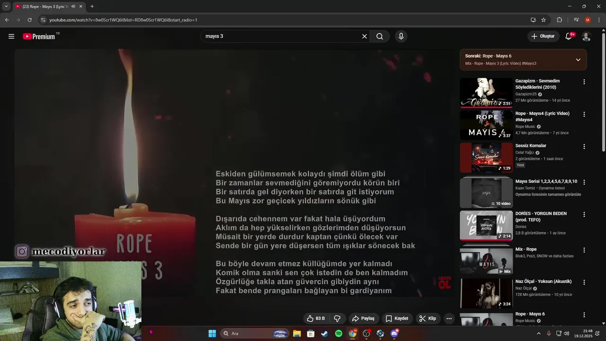This screenshot has width=606, height=341.
Task: Open options for Naz Ölçal Yoksun
Action: point(584,282)
